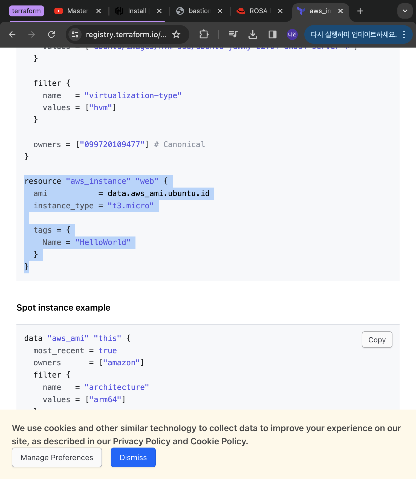
Task: Click the "architecture" filter name
Action: pyautogui.click(x=117, y=387)
